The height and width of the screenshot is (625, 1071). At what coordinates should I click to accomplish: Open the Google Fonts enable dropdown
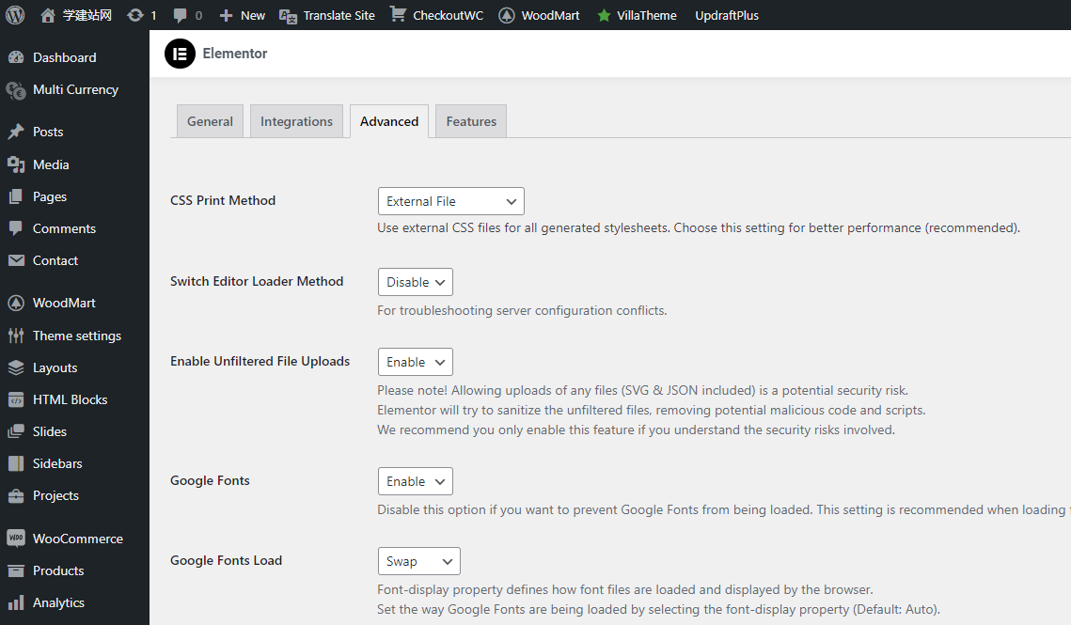tap(415, 481)
